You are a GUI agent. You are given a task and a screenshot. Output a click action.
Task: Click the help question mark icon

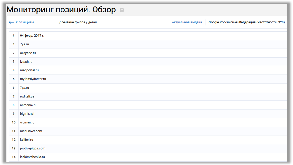point(122,10)
